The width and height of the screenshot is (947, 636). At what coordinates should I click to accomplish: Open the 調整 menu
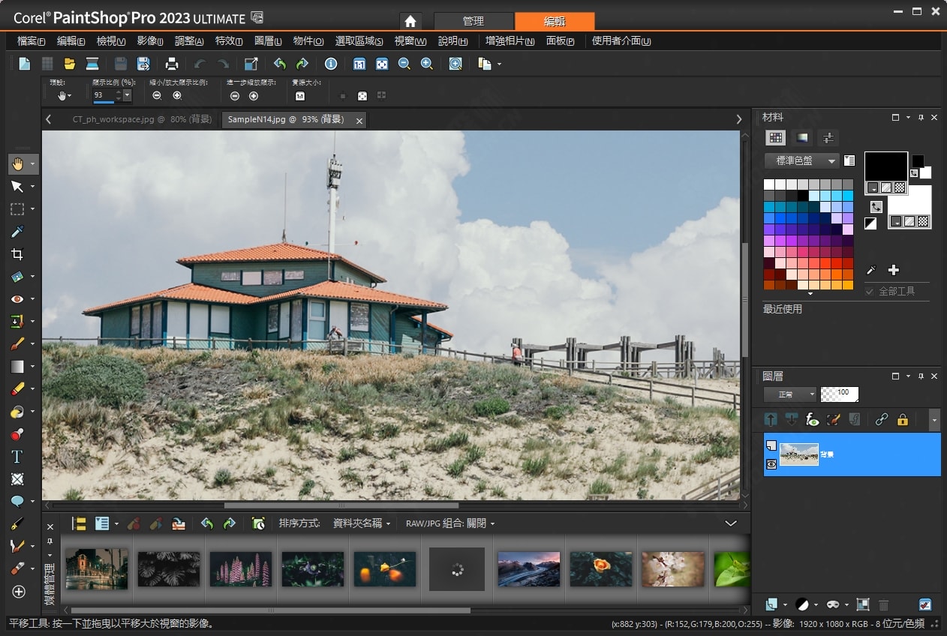click(189, 41)
